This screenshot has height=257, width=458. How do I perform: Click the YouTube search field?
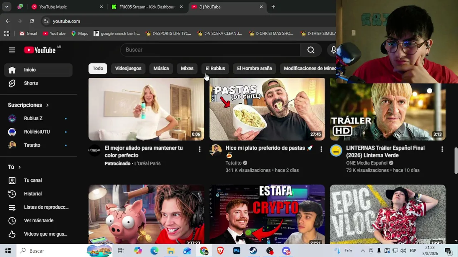point(210,50)
